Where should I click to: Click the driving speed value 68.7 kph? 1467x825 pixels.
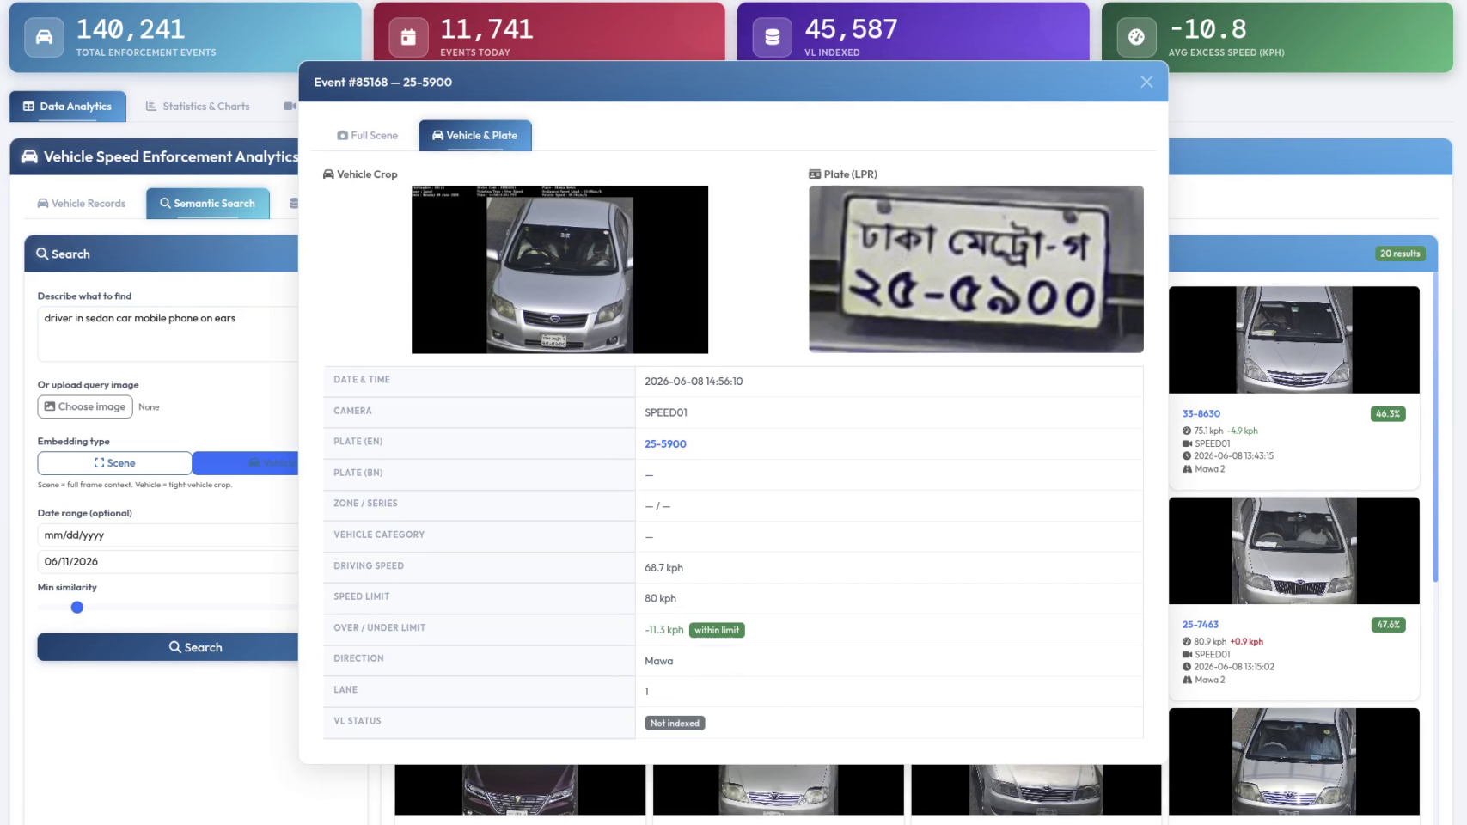[663, 568]
